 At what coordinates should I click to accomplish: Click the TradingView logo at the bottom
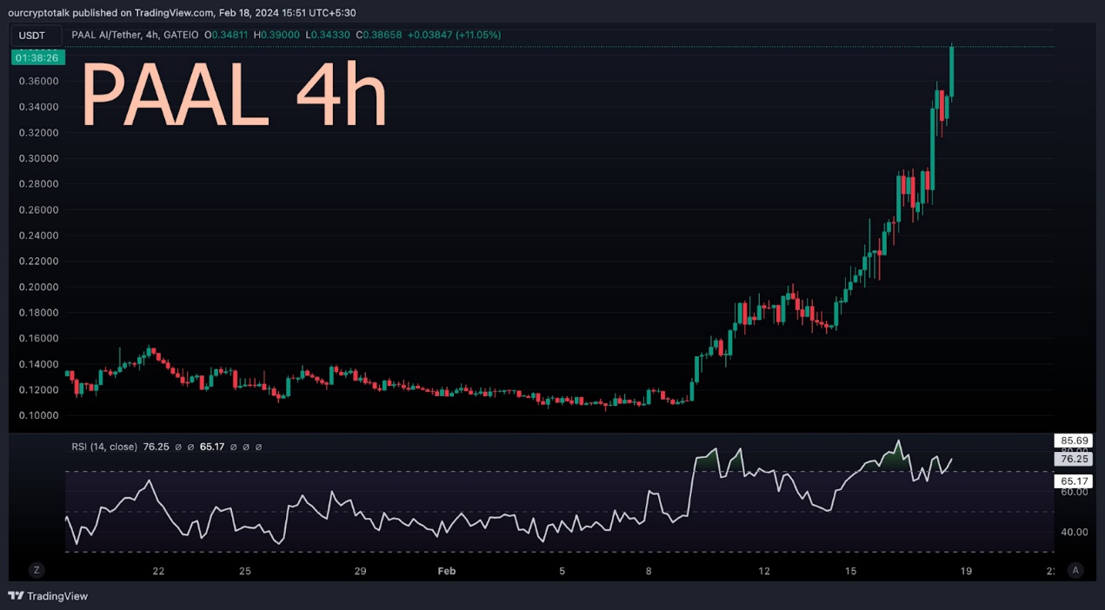[48, 596]
